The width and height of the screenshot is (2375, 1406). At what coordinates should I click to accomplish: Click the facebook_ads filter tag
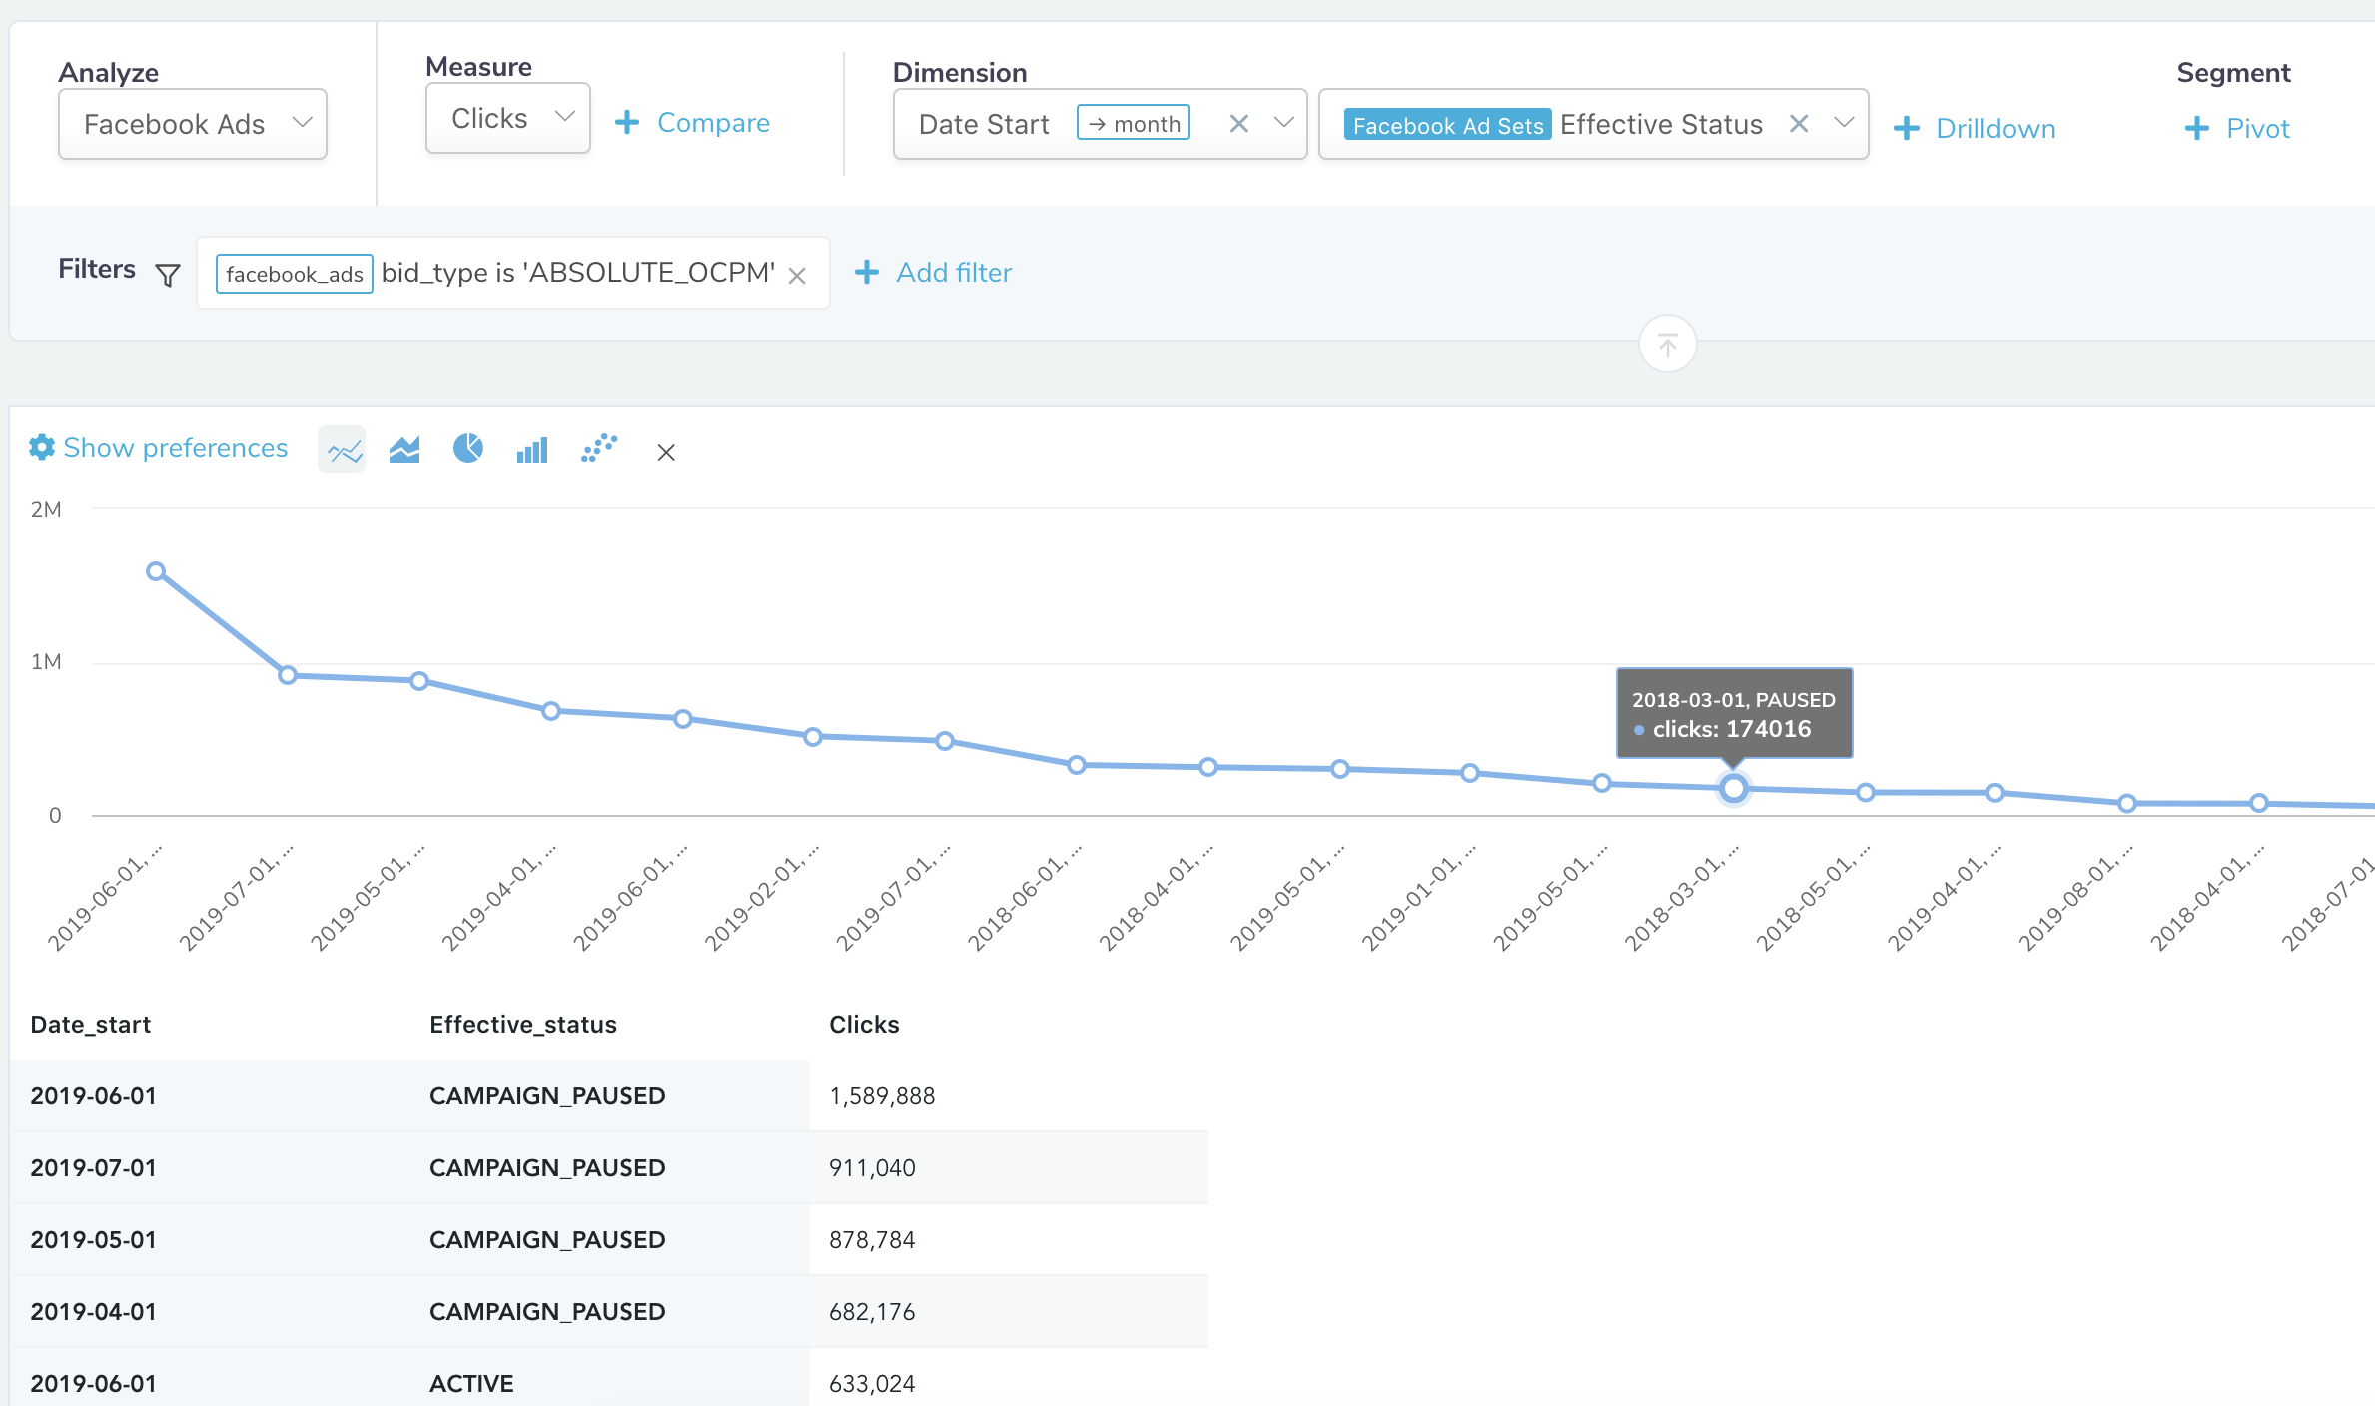coord(295,274)
